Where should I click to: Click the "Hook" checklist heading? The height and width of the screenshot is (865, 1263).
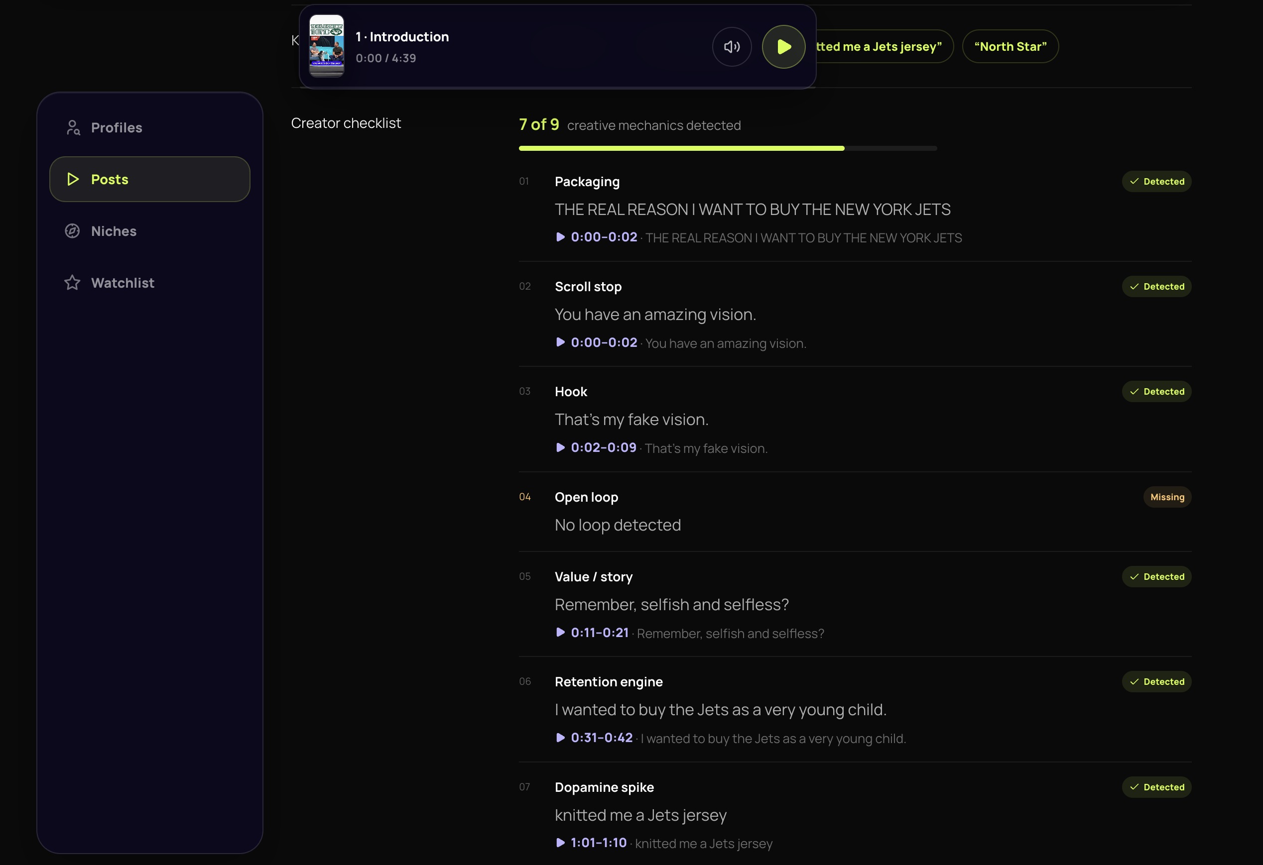571,392
